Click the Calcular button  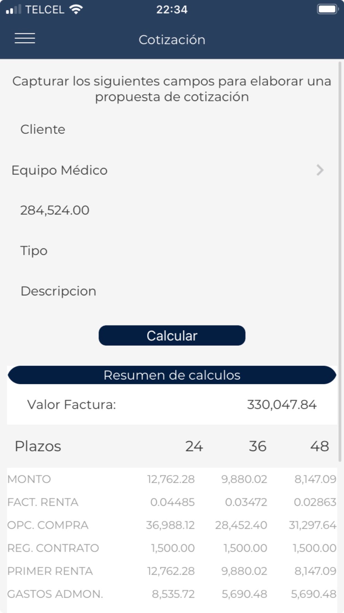(172, 335)
